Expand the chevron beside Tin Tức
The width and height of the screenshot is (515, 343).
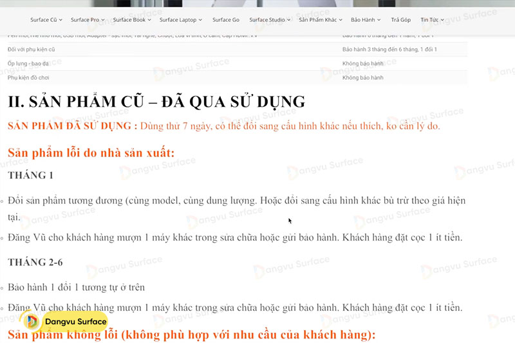pyautogui.click(x=442, y=20)
